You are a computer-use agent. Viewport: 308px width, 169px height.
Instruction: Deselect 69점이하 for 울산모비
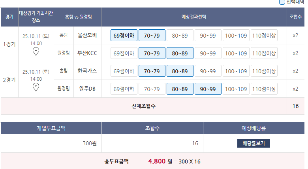124,36
